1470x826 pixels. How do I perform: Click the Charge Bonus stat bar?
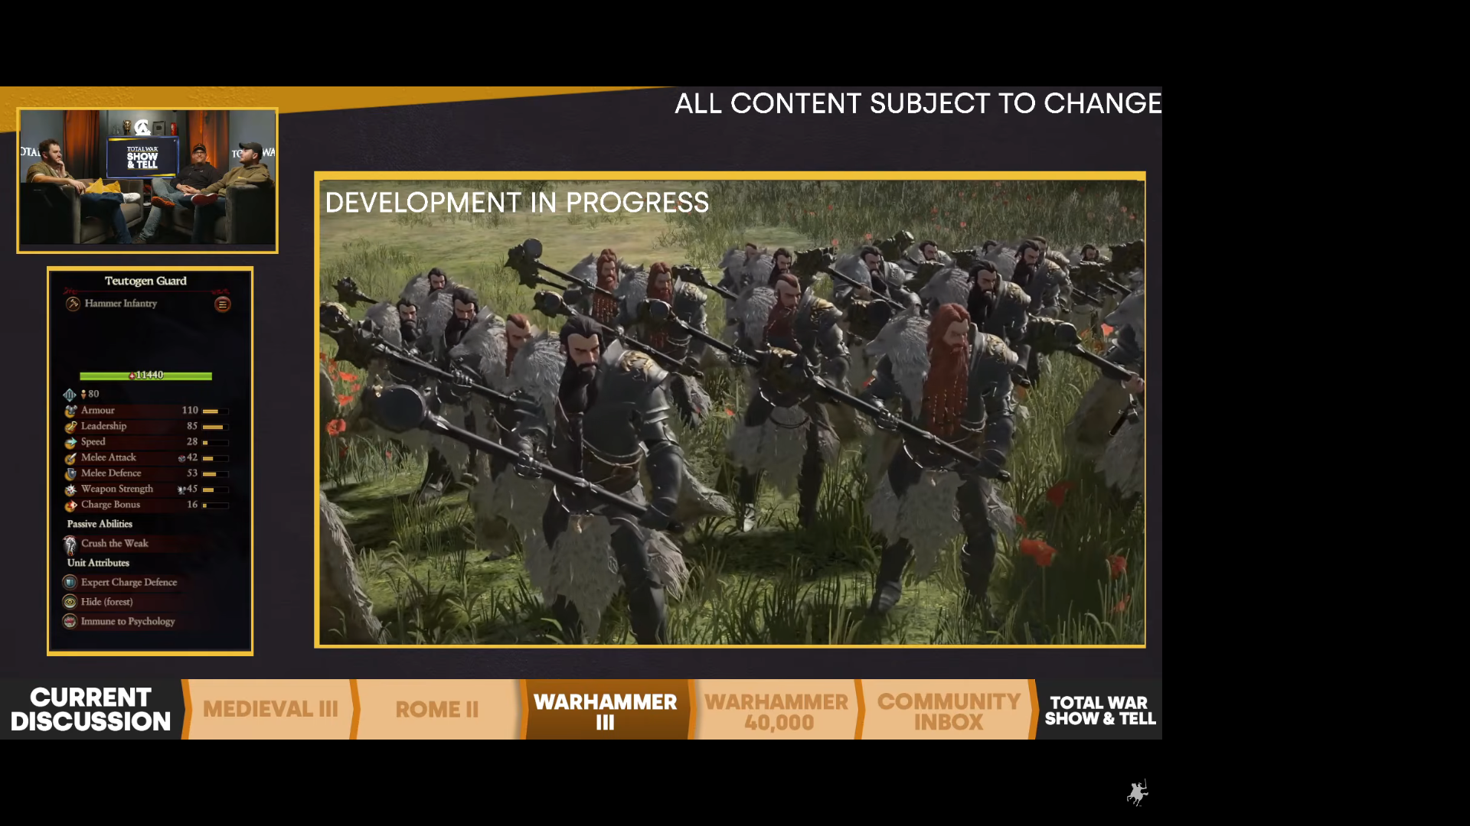click(215, 506)
